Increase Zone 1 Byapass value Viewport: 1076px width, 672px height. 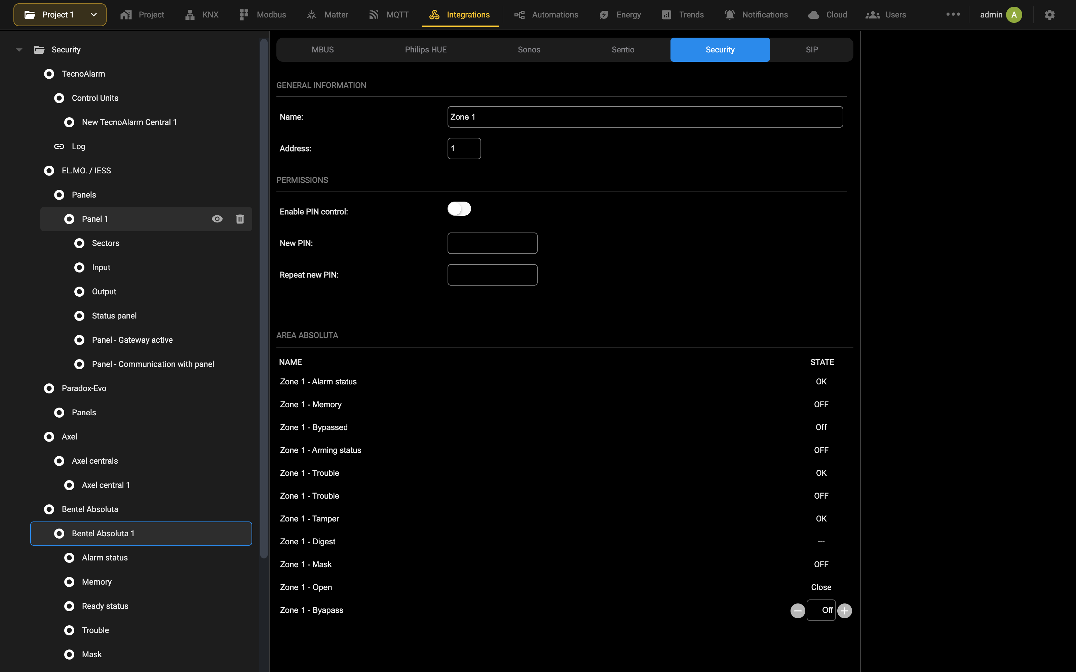[x=845, y=611]
